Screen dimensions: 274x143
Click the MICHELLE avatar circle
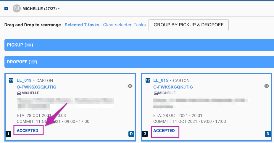point(17,8)
